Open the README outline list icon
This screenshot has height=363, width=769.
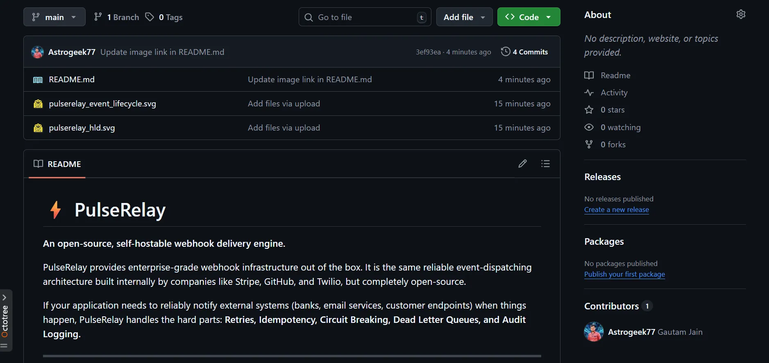545,164
